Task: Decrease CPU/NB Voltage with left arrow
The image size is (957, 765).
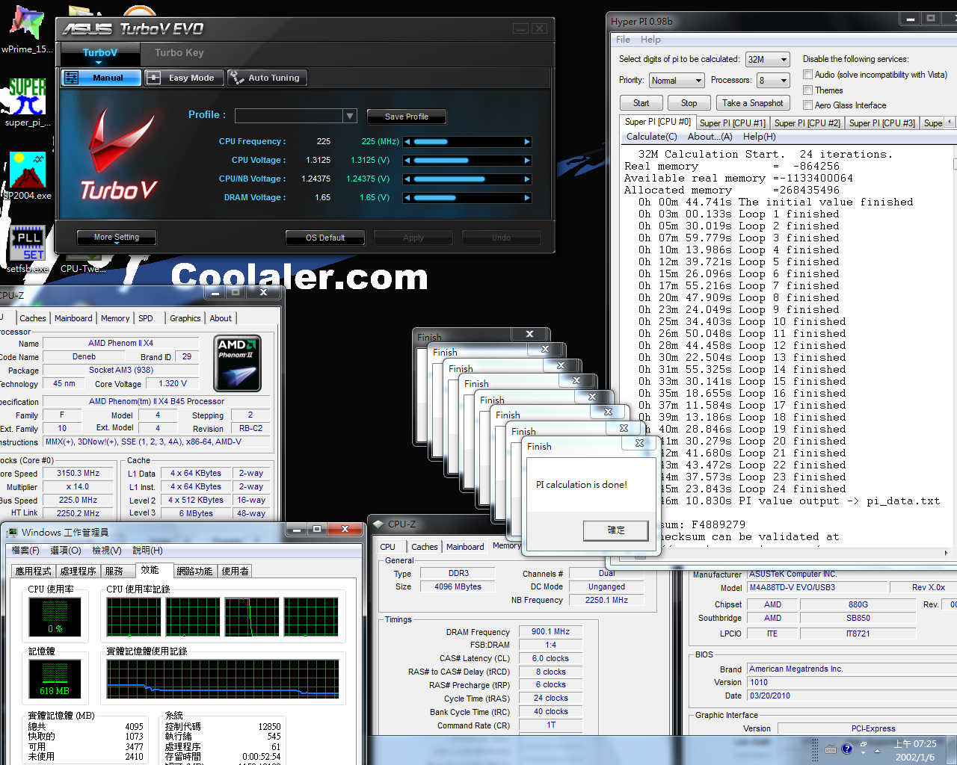Action: (x=407, y=179)
